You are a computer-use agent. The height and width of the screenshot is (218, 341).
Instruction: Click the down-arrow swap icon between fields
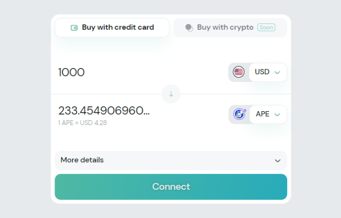[x=171, y=94]
